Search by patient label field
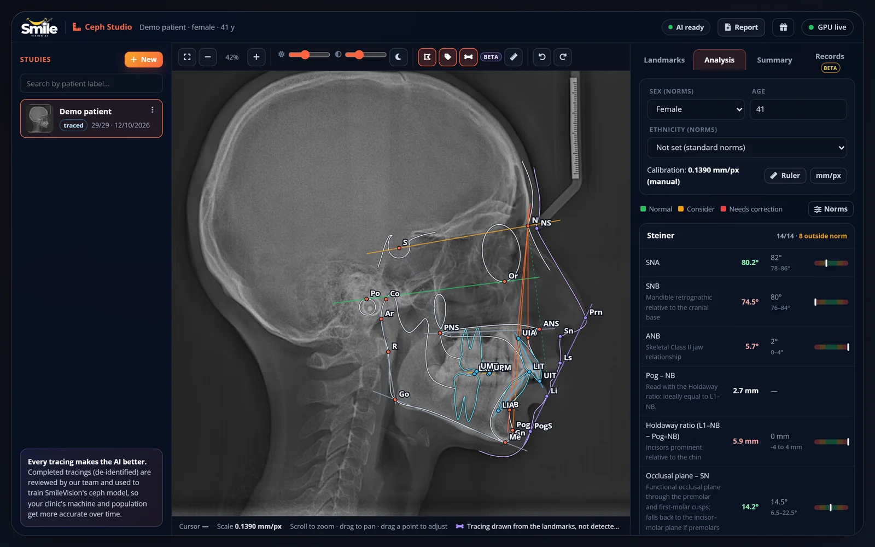Image resolution: width=875 pixels, height=547 pixels. click(91, 84)
